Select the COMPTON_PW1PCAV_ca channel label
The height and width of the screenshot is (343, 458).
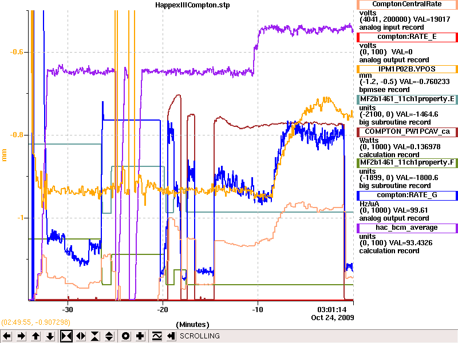click(407, 131)
